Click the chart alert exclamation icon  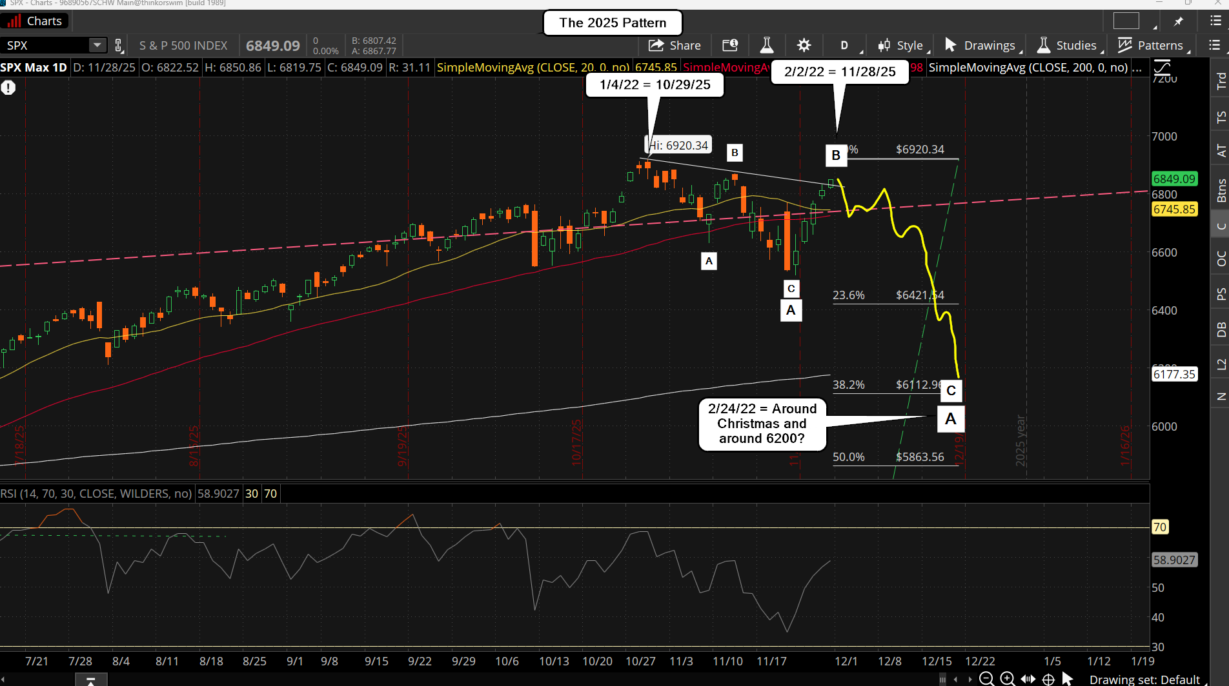8,88
